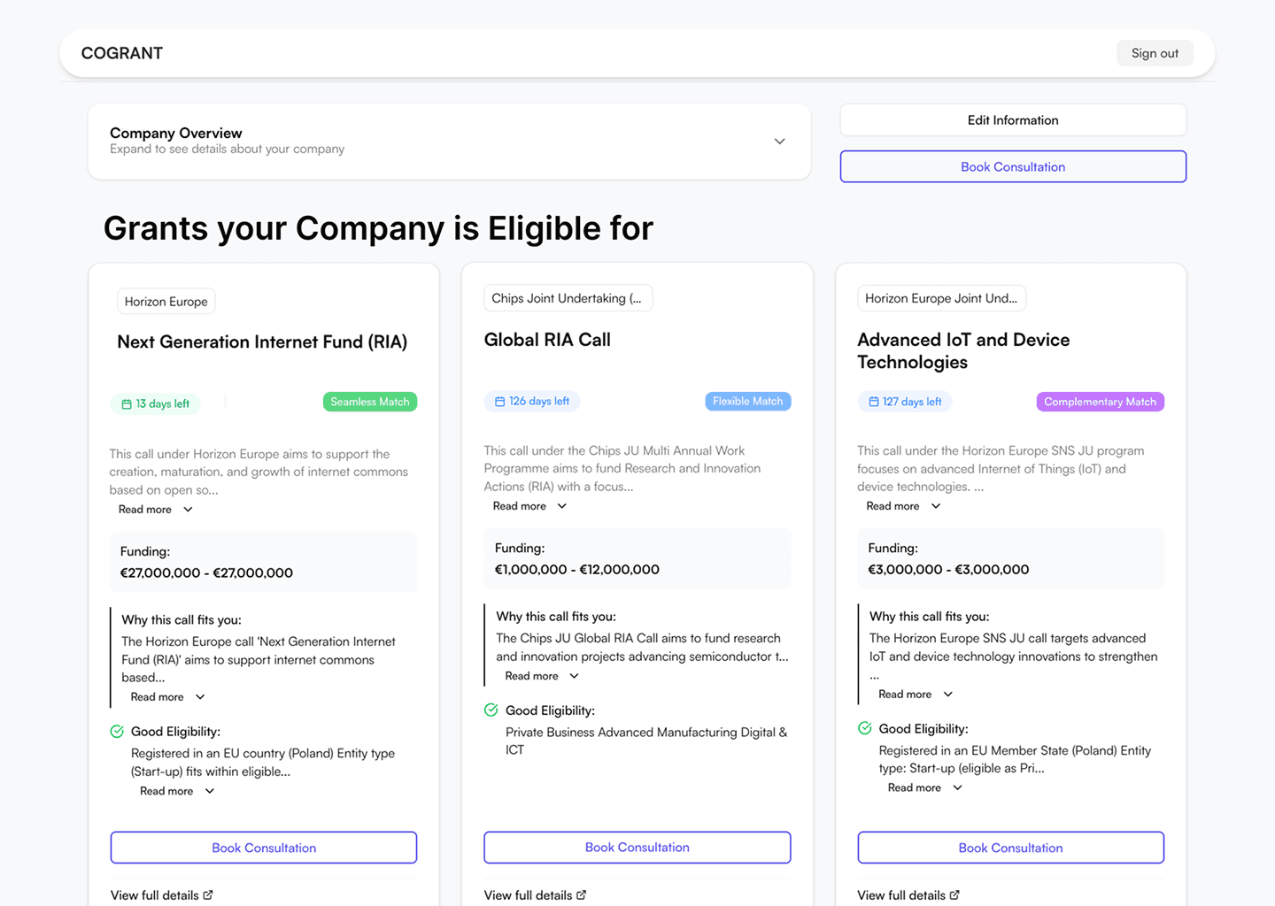
Task: Book Consultation for the Global RIA Call
Action: pos(637,848)
